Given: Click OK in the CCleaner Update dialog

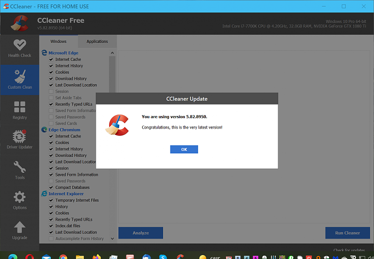Looking at the screenshot, I should [x=184, y=149].
